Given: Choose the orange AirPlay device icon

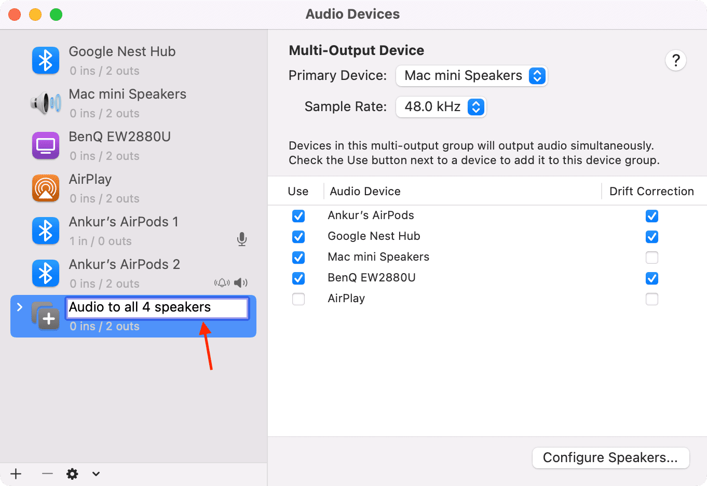Looking at the screenshot, I should click(x=46, y=188).
